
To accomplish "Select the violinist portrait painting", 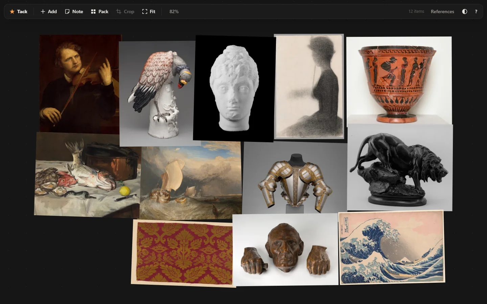I will click(79, 83).
